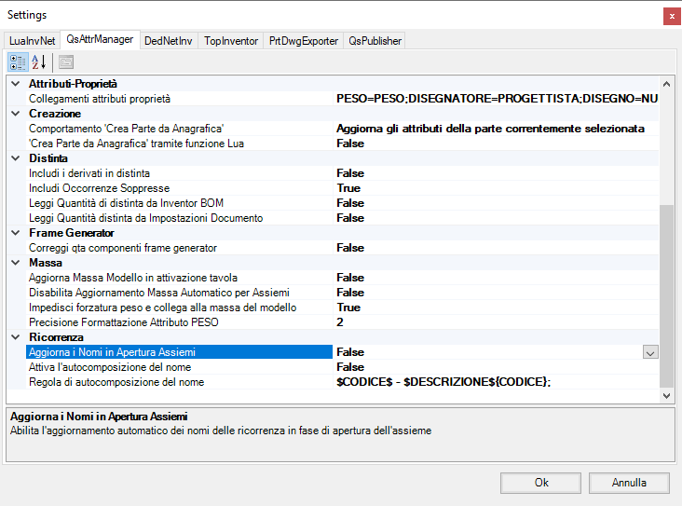Open dropdown for Aggiorna i Nomi value
The width and height of the screenshot is (682, 506).
[650, 352]
